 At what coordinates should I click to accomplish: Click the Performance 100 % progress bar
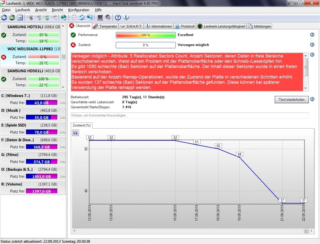point(146,35)
